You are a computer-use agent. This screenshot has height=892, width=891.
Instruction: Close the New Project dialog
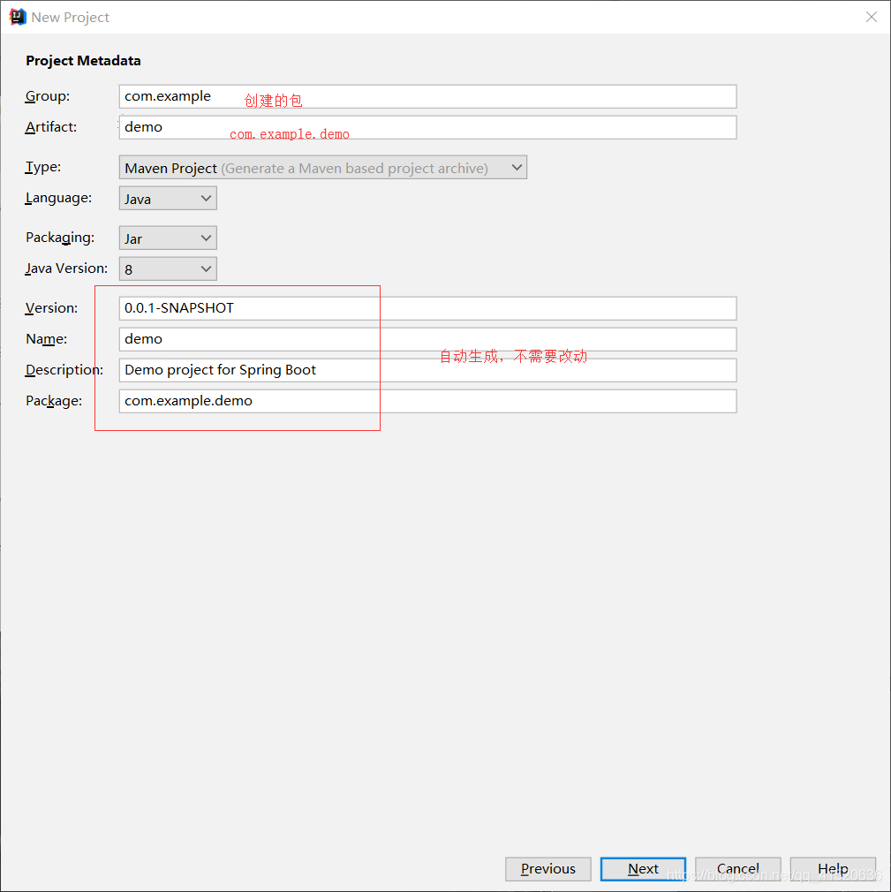[871, 17]
